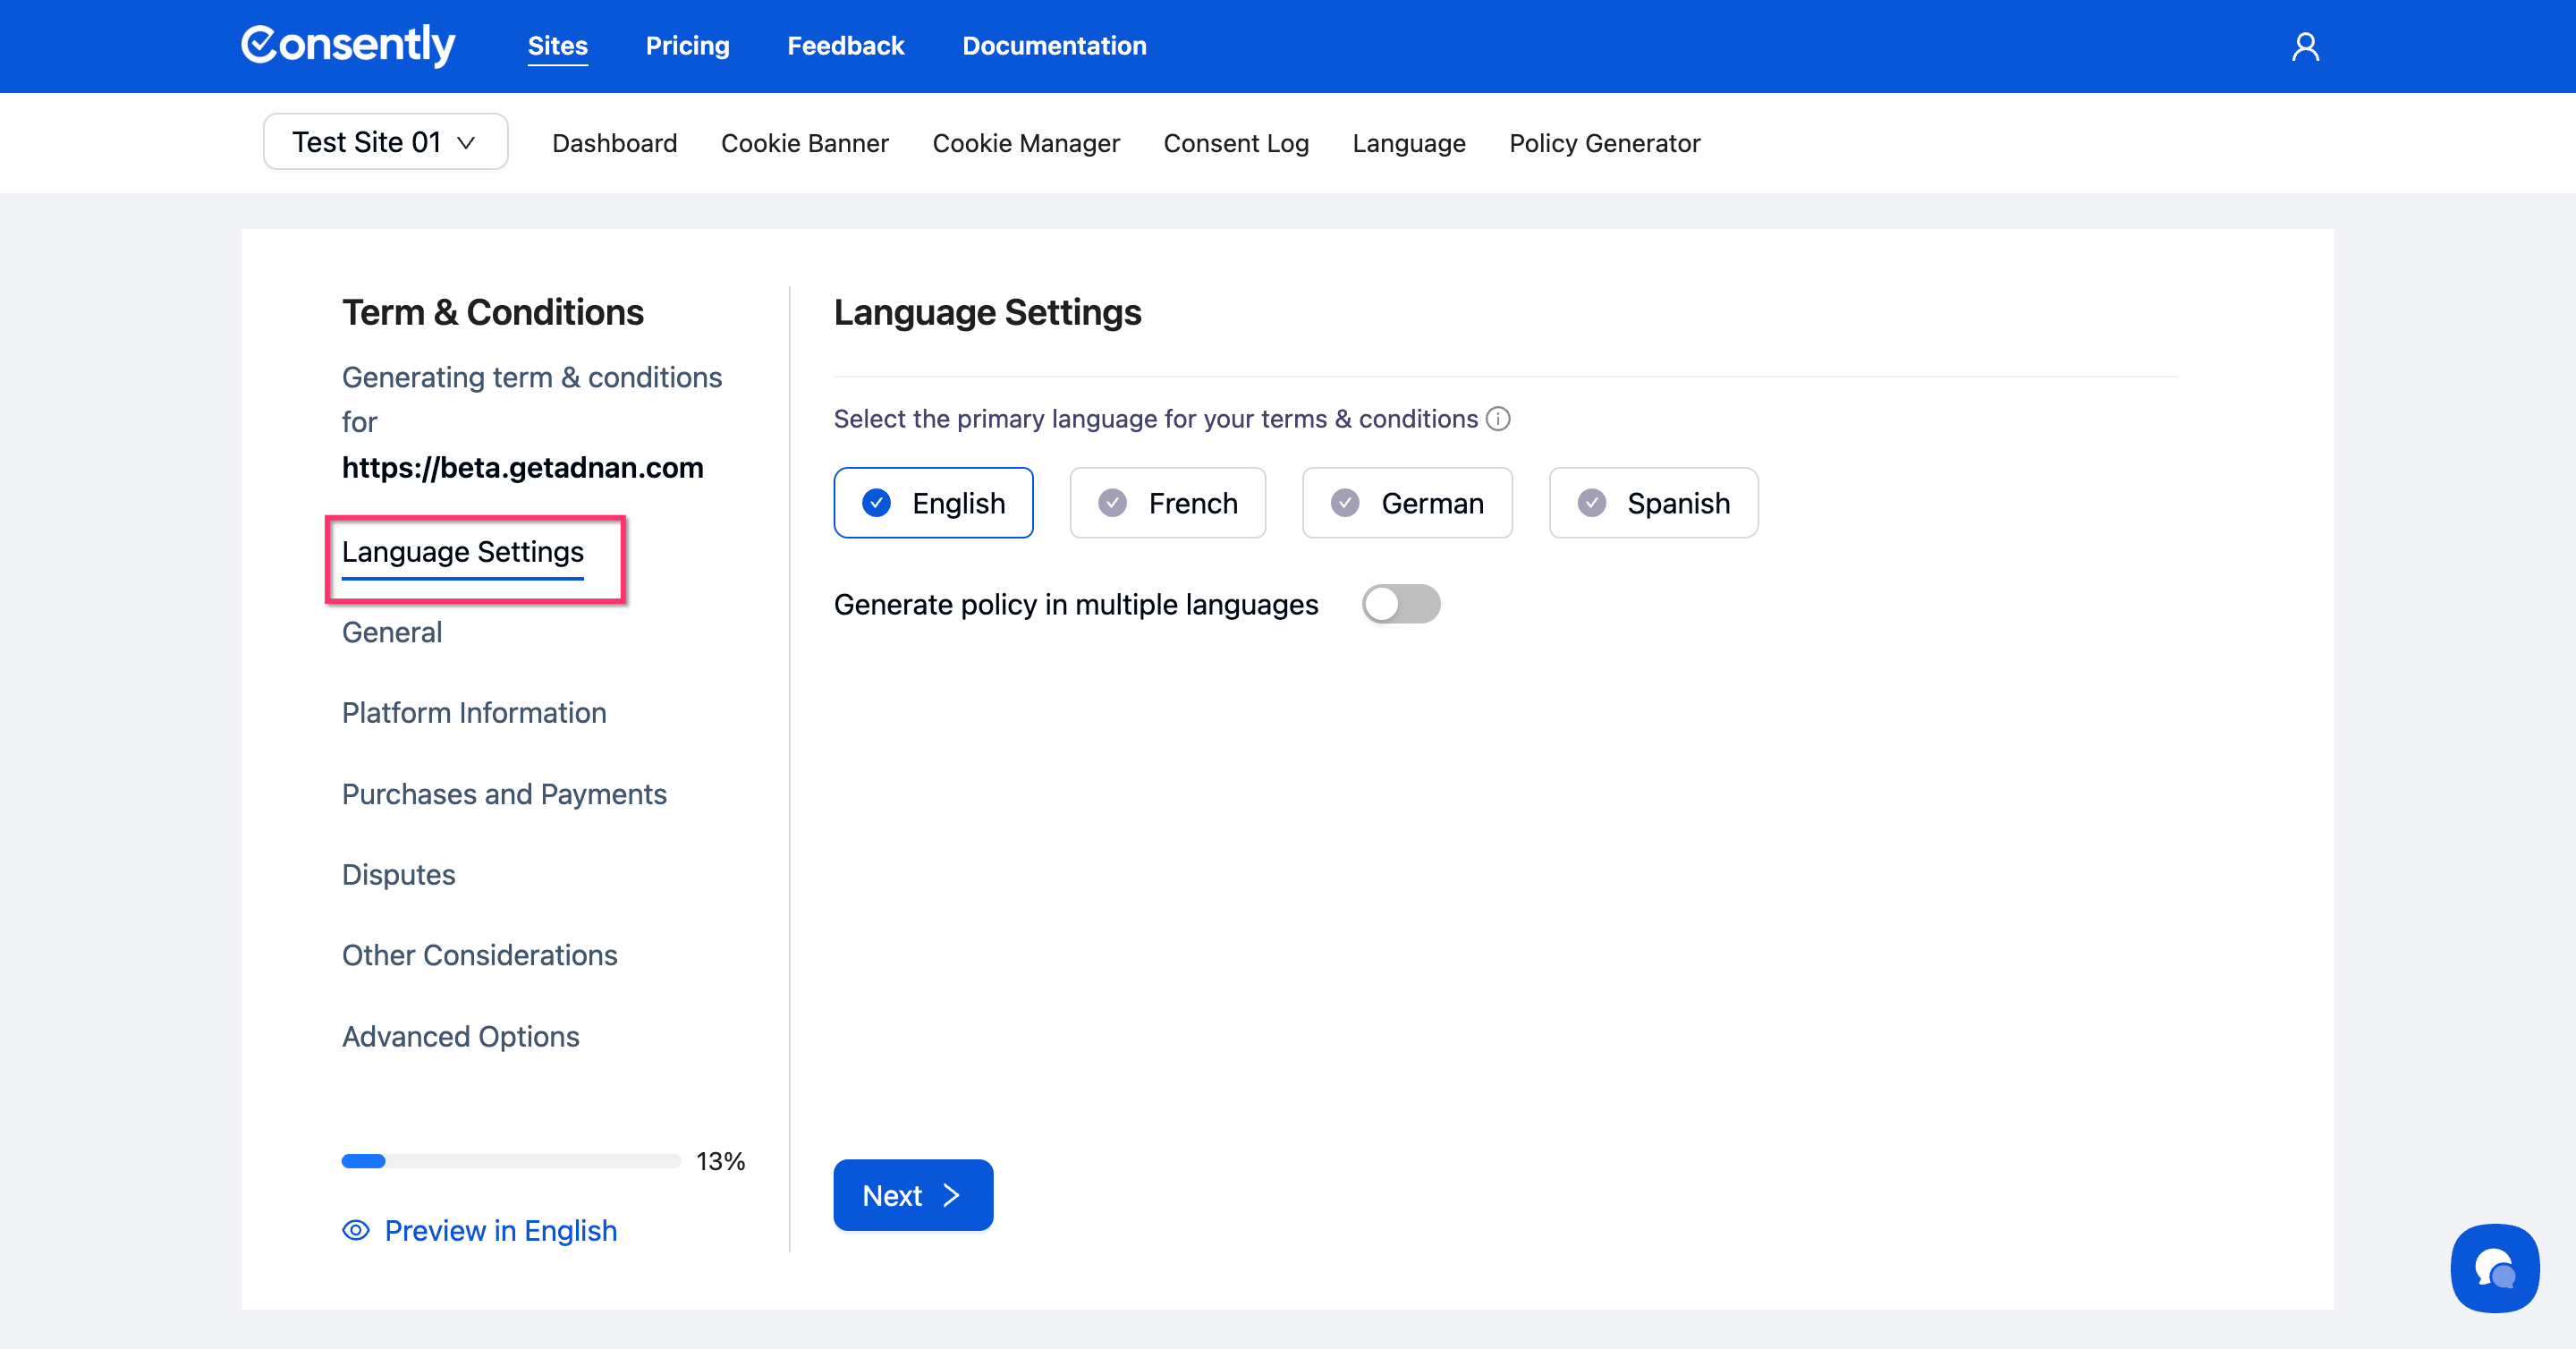Select French as primary language
2576x1349 pixels.
point(1167,503)
